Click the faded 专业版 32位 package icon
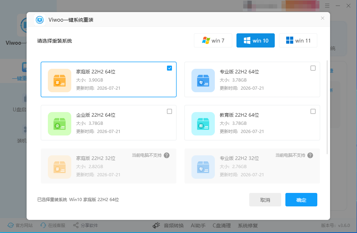Screen dimensions: 357x233 [203, 167]
